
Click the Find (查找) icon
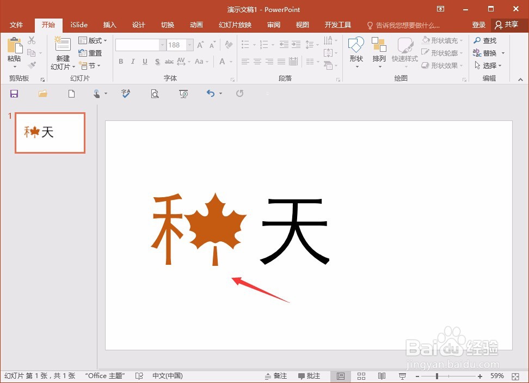pos(488,40)
